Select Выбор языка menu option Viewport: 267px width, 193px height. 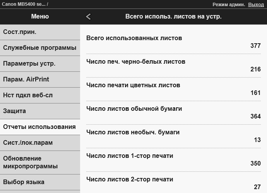[40, 182]
